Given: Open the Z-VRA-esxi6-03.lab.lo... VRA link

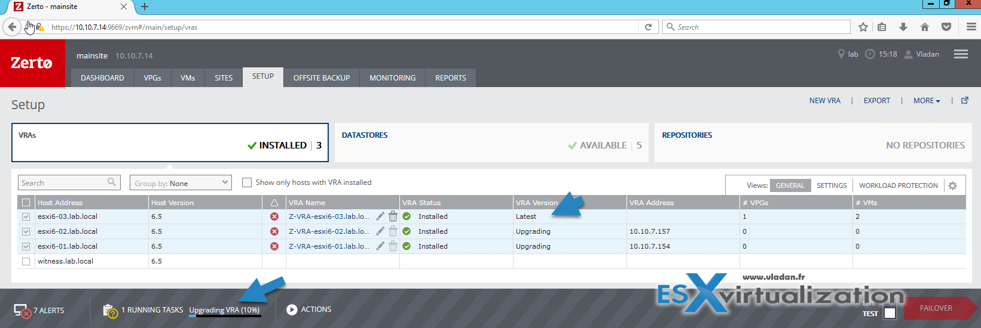Looking at the screenshot, I should pos(329,216).
